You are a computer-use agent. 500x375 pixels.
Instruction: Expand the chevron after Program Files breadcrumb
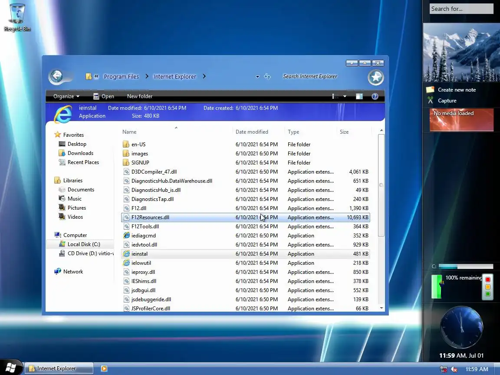point(147,76)
